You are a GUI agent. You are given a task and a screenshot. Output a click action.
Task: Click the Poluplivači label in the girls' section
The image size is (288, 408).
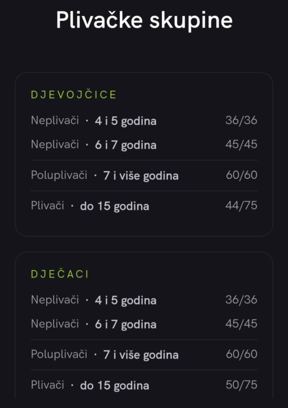coord(59,175)
